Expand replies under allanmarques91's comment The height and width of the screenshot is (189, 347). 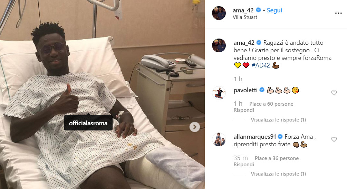278,174
